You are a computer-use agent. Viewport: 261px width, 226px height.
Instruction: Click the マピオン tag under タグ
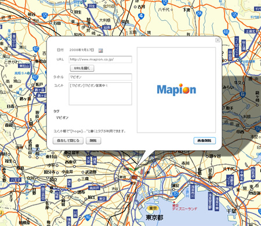pyautogui.click(x=62, y=118)
